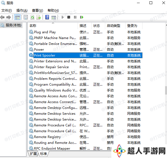Image resolution: width=167 pixels, height=158 pixels.
Task: Sort by the 启动类型 column header
Action: 115,26
